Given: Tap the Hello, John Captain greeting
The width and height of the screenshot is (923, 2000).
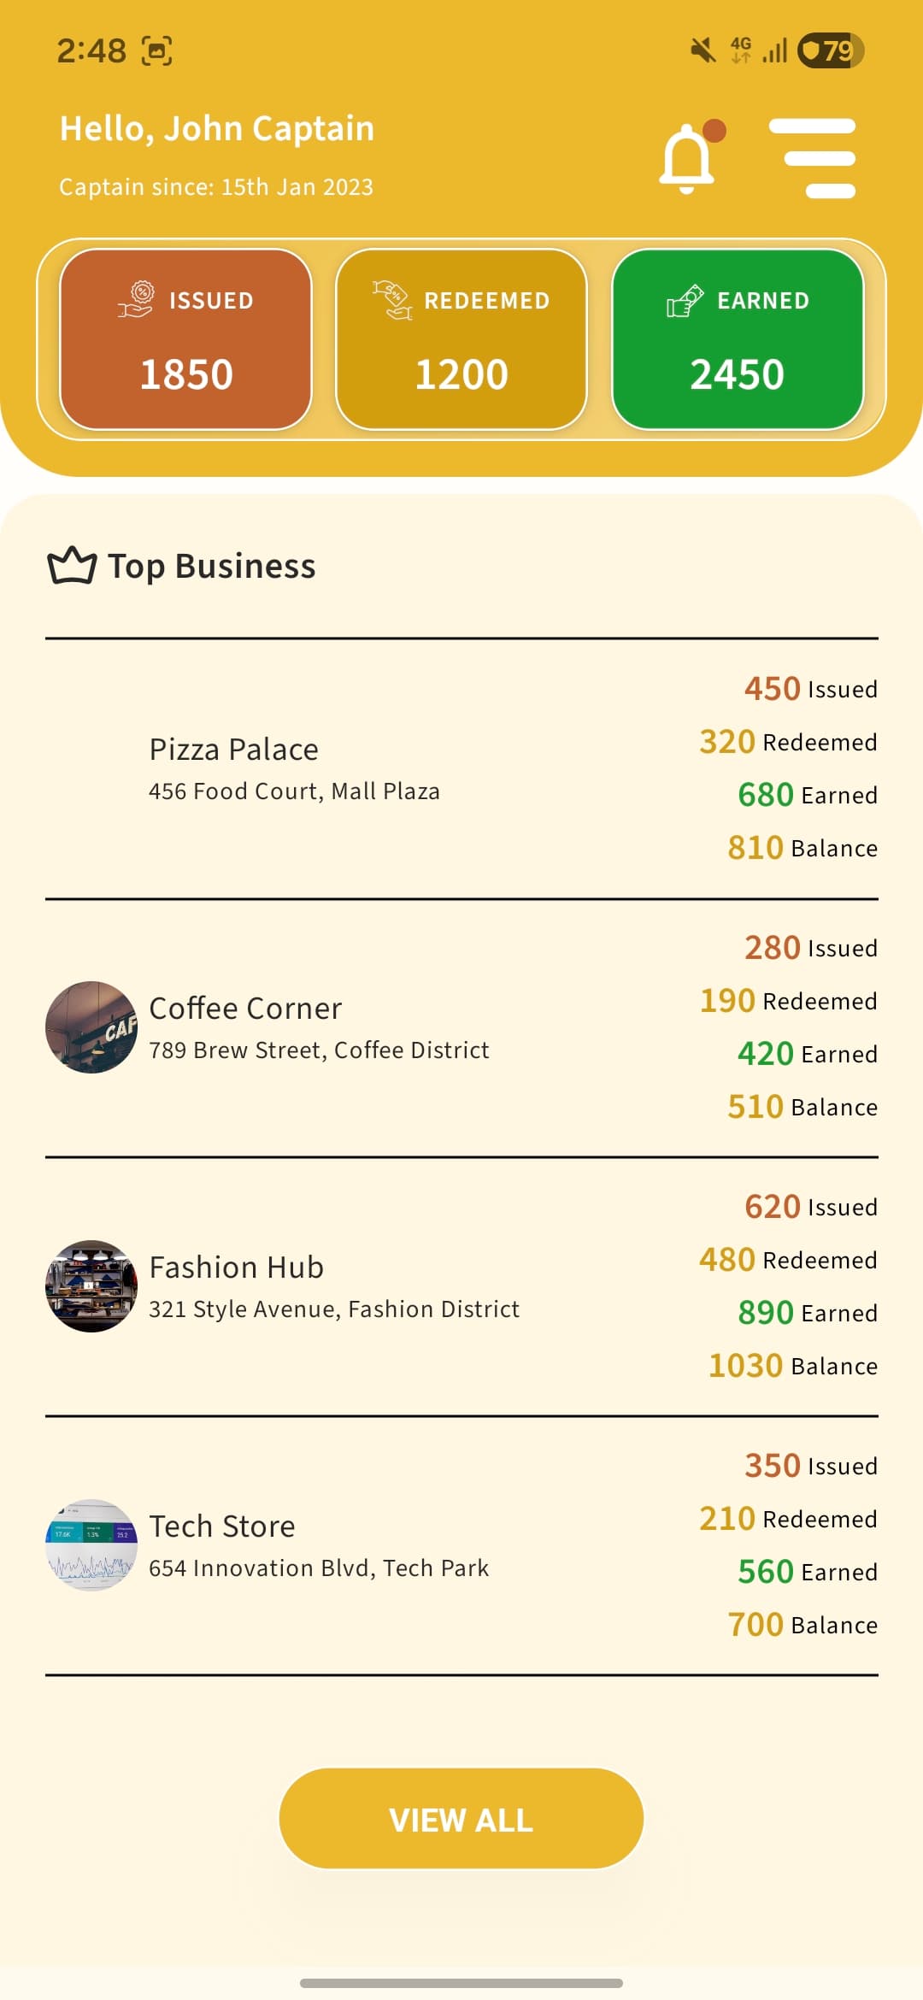Looking at the screenshot, I should [x=217, y=129].
